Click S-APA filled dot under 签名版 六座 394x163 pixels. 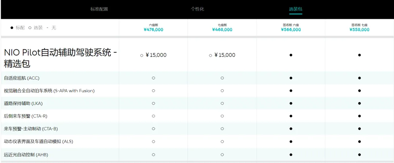tap(291, 91)
